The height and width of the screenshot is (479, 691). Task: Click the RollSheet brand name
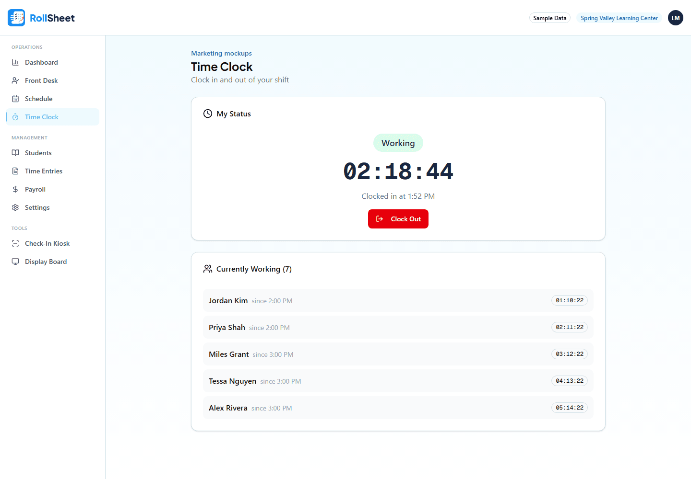tap(52, 18)
